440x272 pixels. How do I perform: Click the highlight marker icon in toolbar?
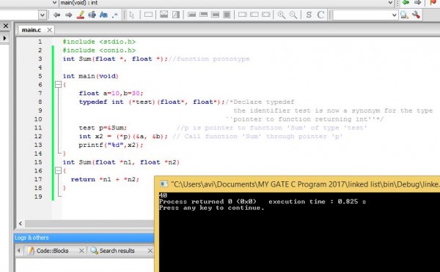[x=81, y=15]
